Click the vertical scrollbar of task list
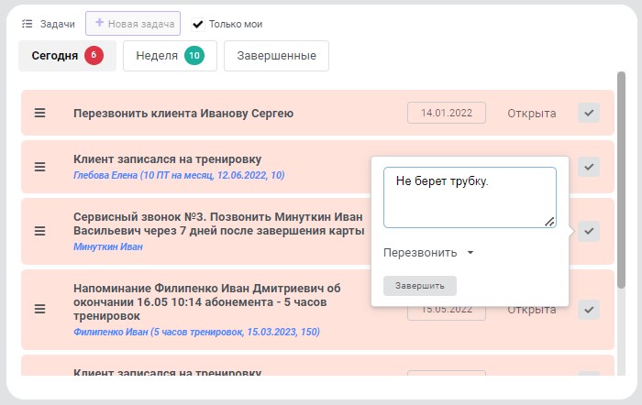 [621, 180]
